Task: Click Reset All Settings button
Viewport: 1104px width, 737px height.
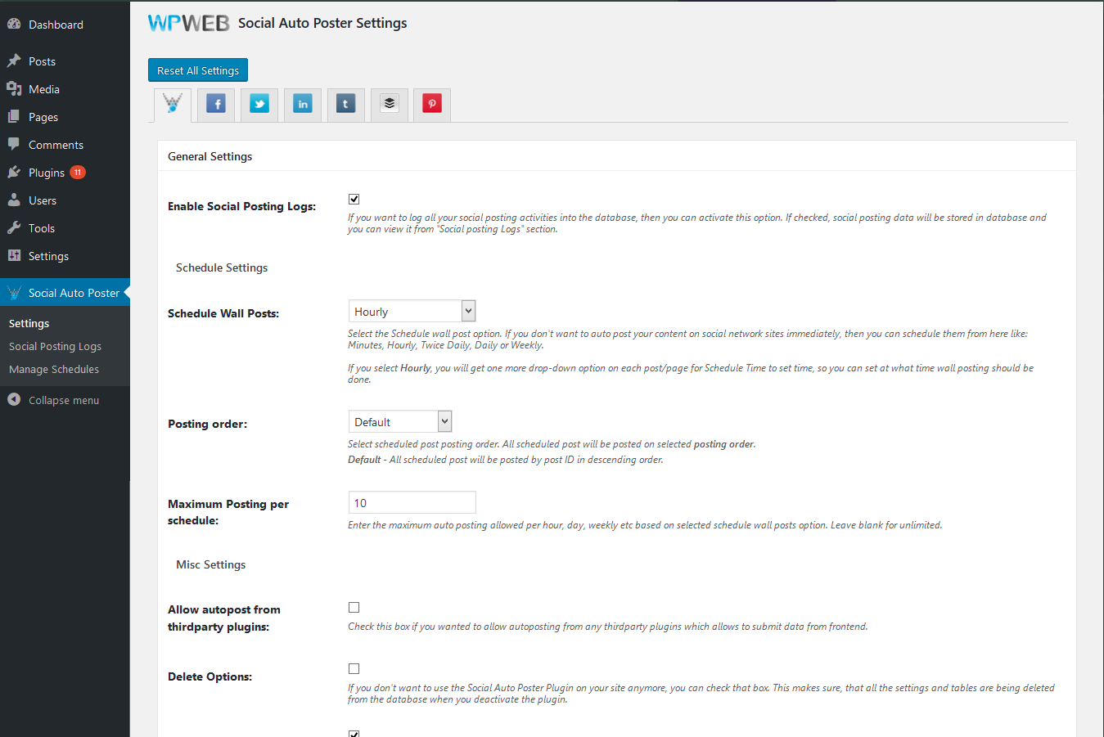Action: pos(198,70)
